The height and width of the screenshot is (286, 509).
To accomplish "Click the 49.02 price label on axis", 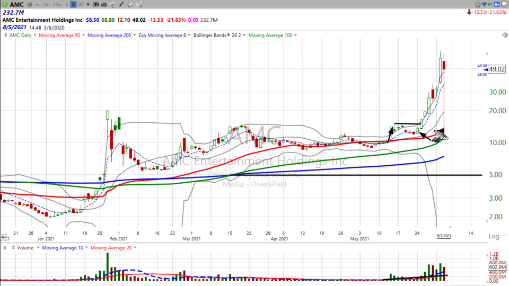I will click(x=497, y=69).
